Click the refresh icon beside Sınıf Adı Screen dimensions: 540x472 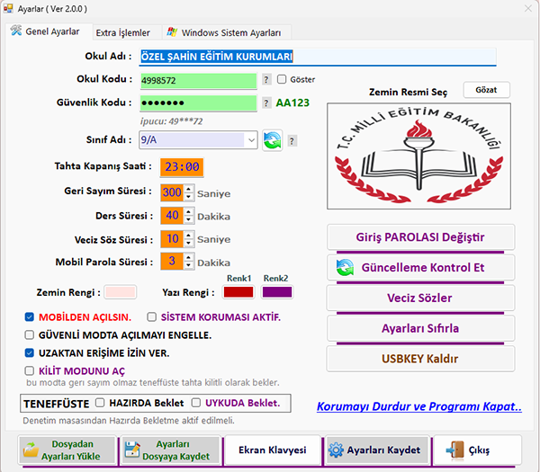[272, 140]
